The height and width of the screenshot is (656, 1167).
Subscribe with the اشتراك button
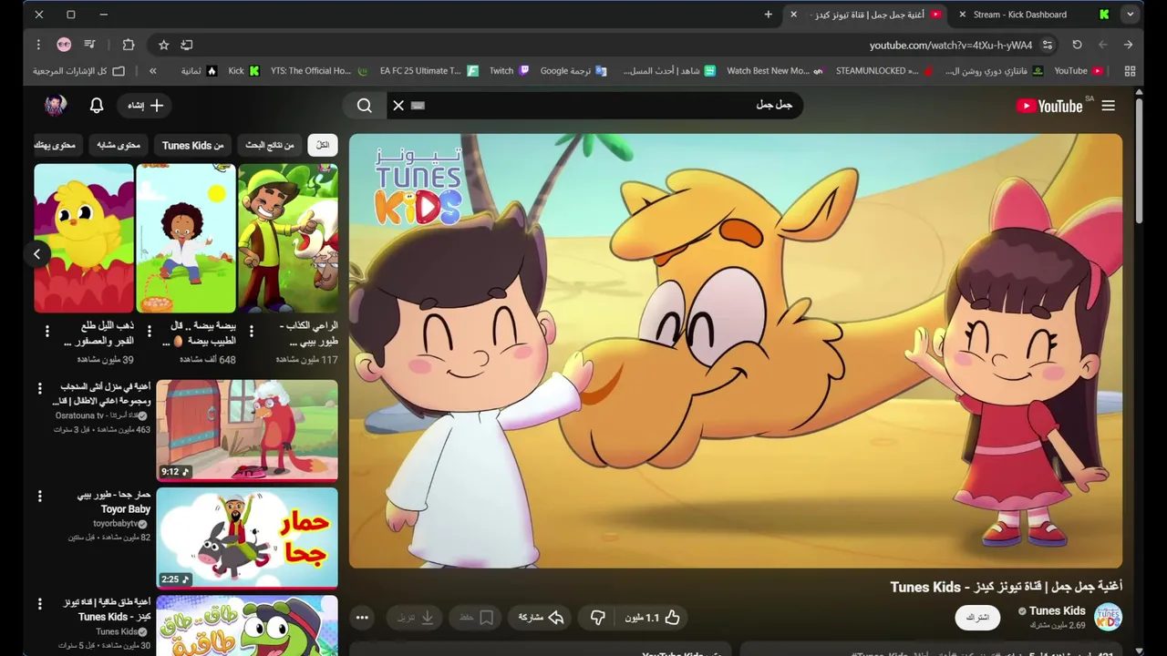coord(977,618)
